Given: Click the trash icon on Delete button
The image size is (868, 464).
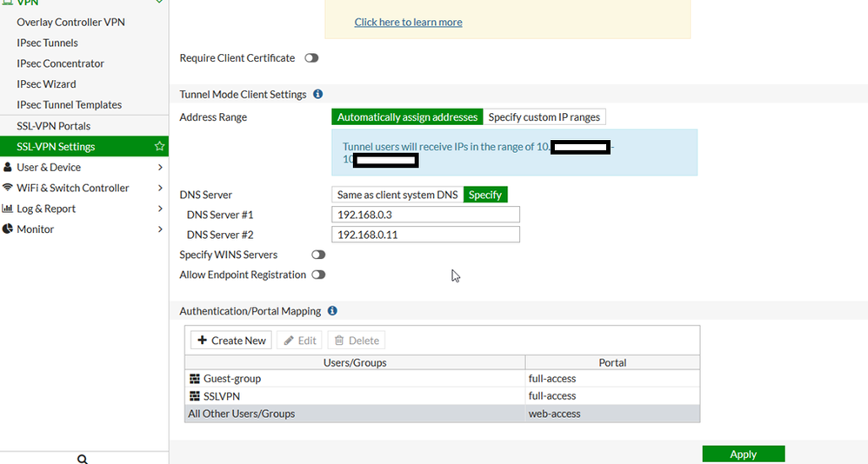Looking at the screenshot, I should 339,340.
